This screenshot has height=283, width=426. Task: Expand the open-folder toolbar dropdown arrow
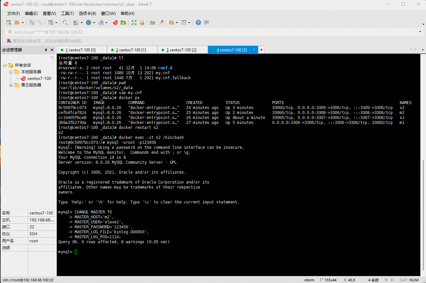point(23,23)
